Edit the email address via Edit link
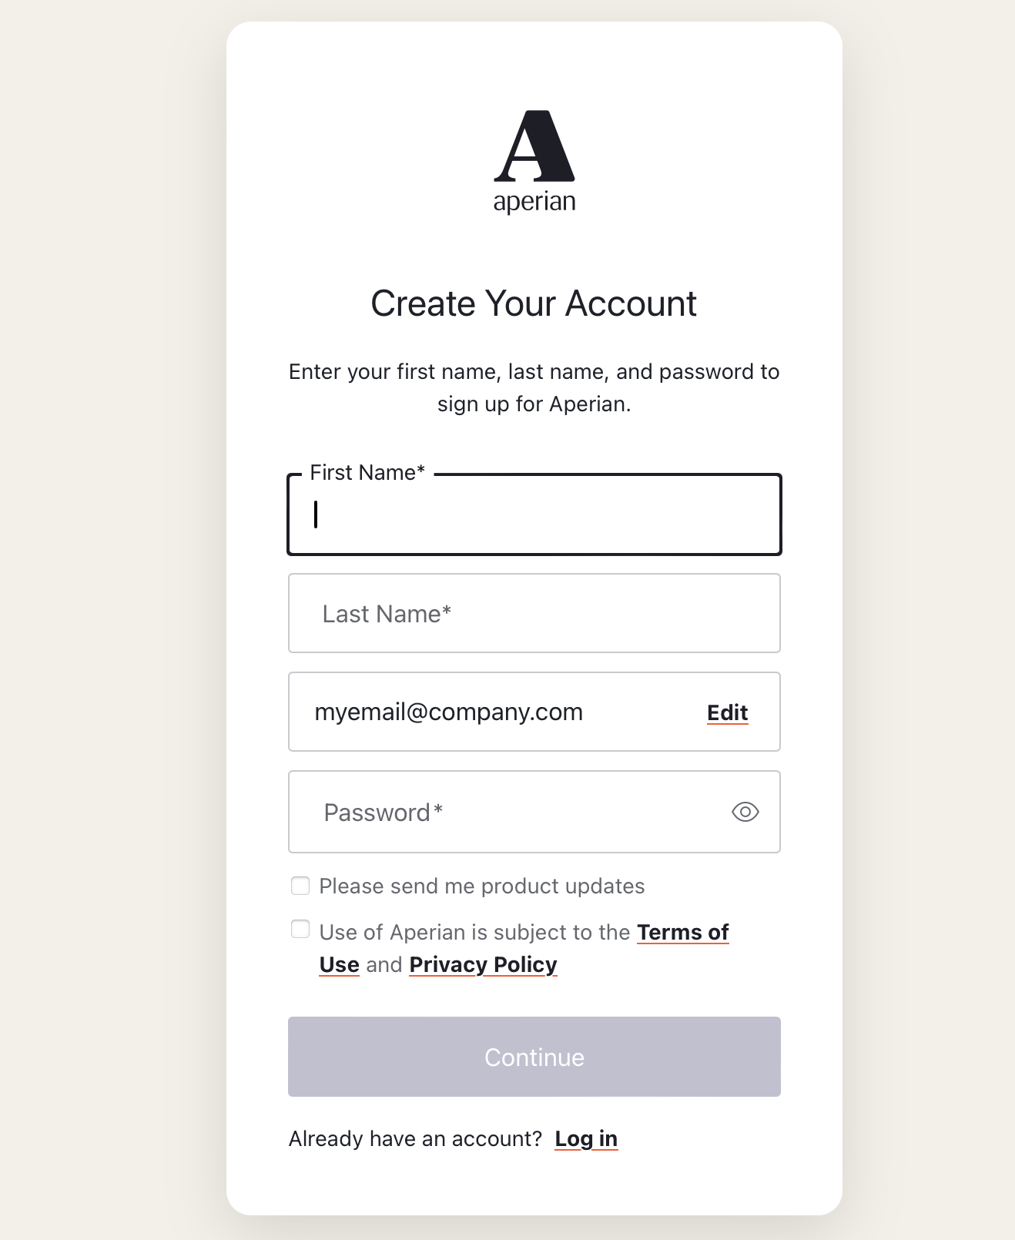Screen dimensions: 1015x1240 pos(728,712)
